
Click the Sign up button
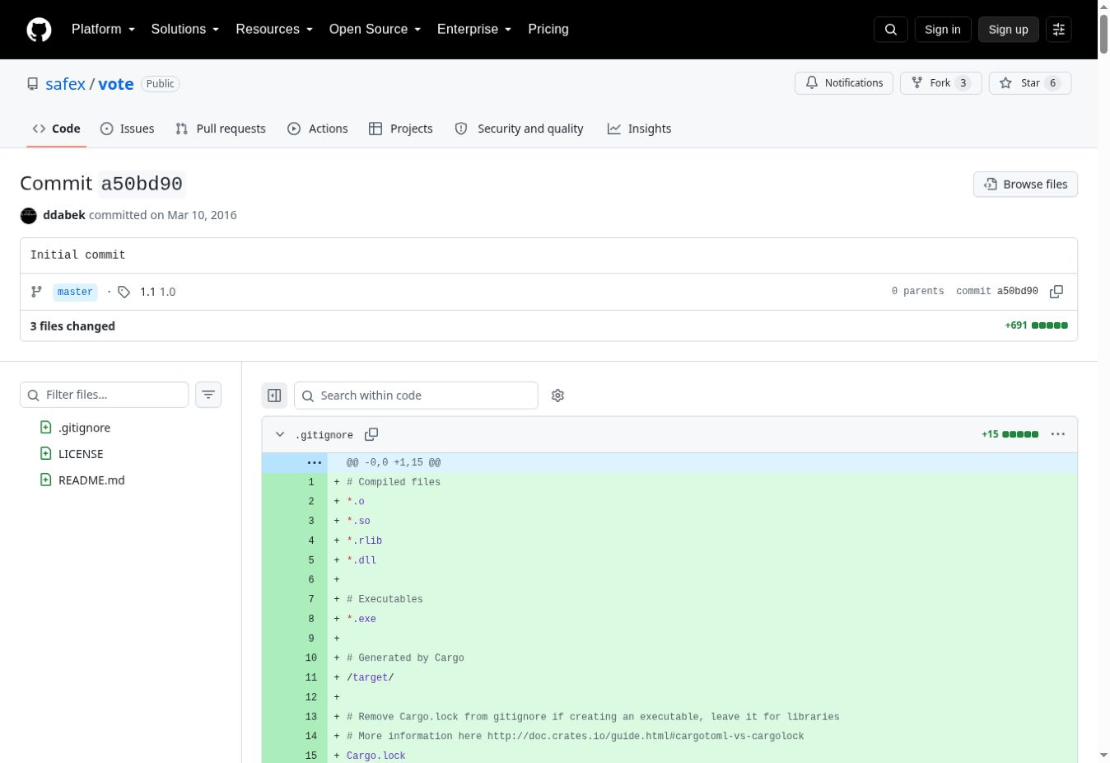(x=1009, y=30)
